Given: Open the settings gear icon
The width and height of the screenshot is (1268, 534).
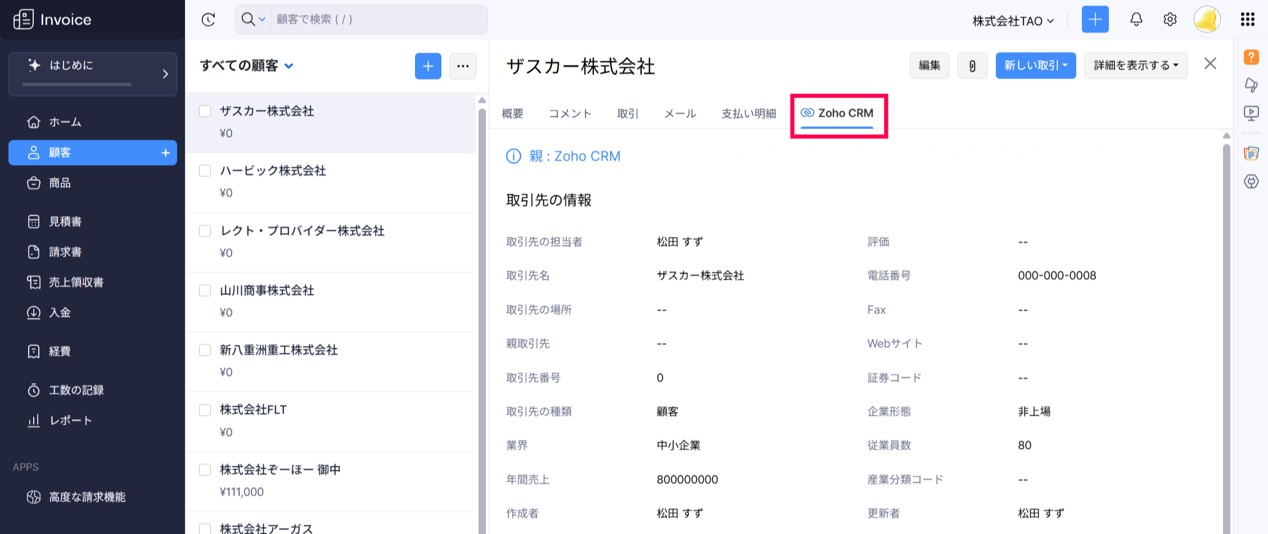Looking at the screenshot, I should [x=1170, y=20].
